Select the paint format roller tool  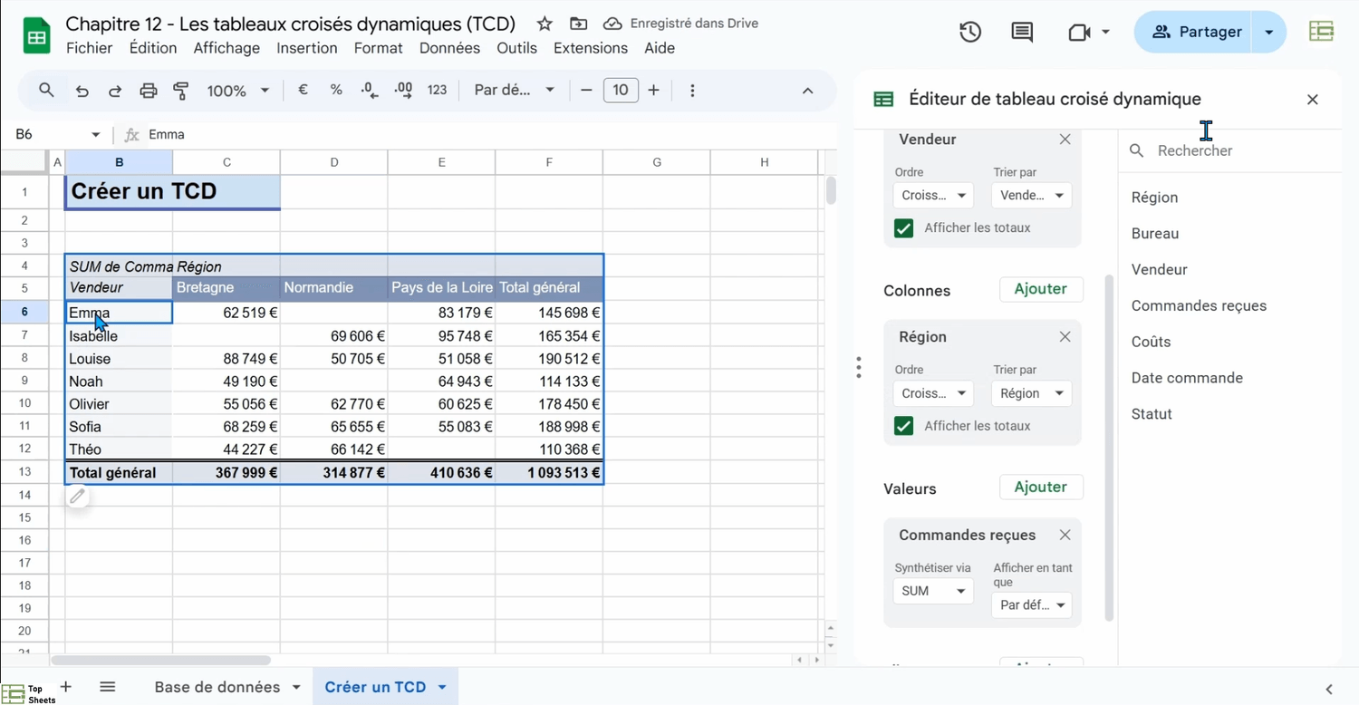pos(181,91)
